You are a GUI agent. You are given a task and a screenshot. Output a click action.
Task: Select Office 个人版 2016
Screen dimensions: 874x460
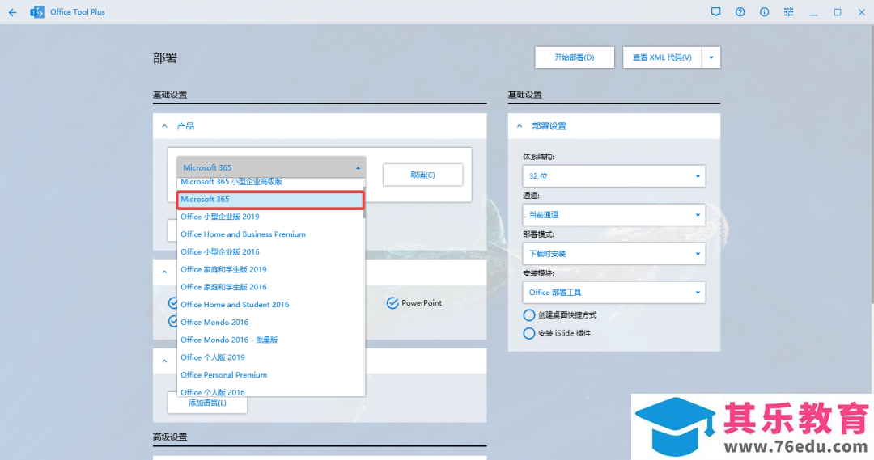(271, 391)
